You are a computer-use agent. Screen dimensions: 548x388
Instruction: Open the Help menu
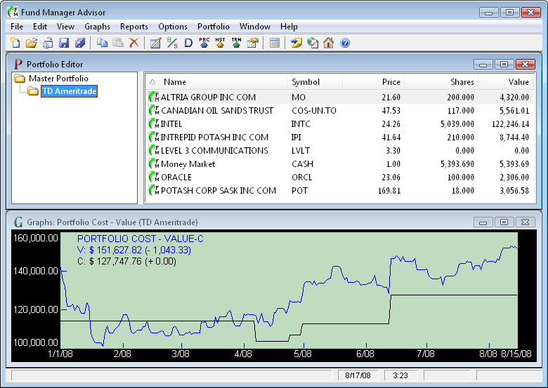pyautogui.click(x=289, y=27)
